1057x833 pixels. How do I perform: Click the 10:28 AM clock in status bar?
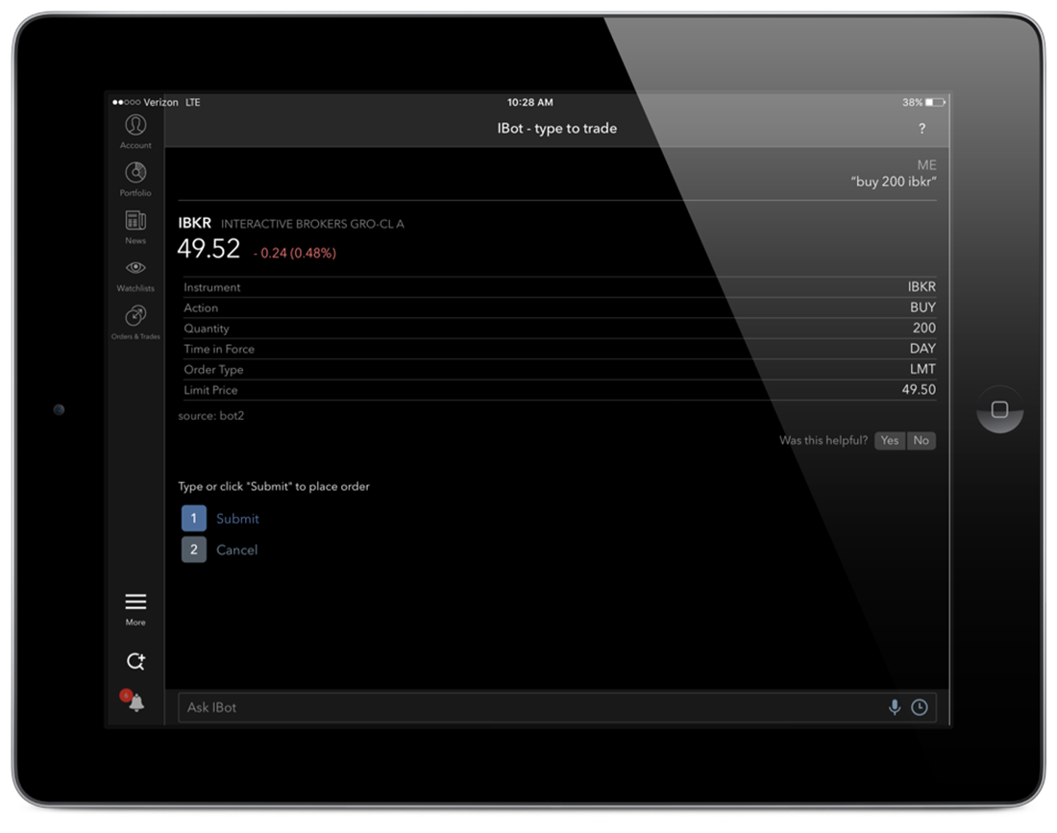pyautogui.click(x=529, y=103)
